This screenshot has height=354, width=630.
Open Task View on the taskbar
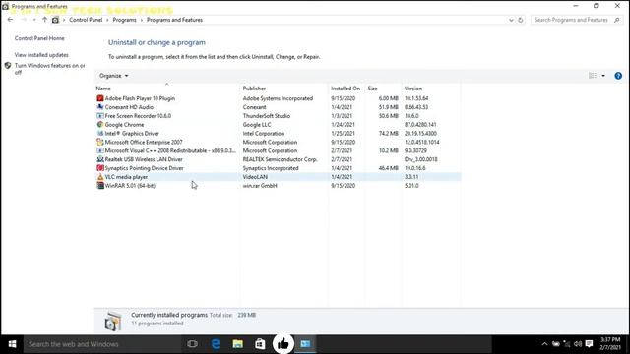tap(193, 344)
